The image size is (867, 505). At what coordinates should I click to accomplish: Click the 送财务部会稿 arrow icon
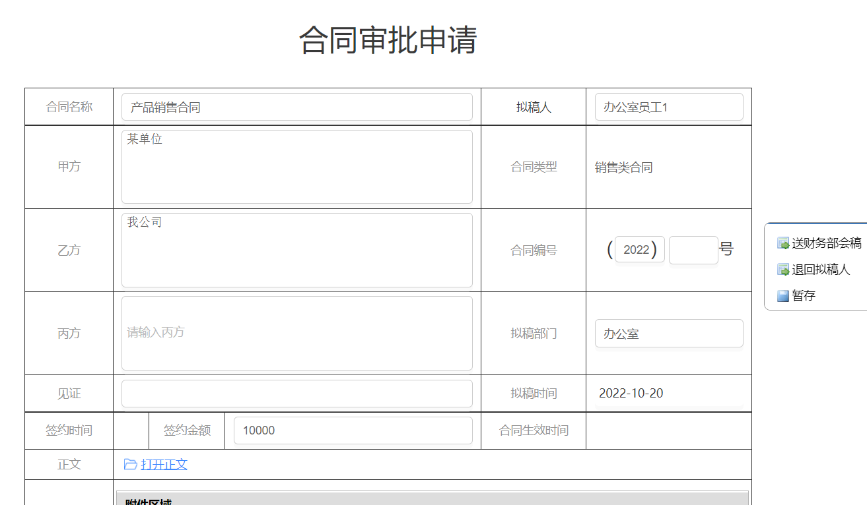pyautogui.click(x=783, y=243)
